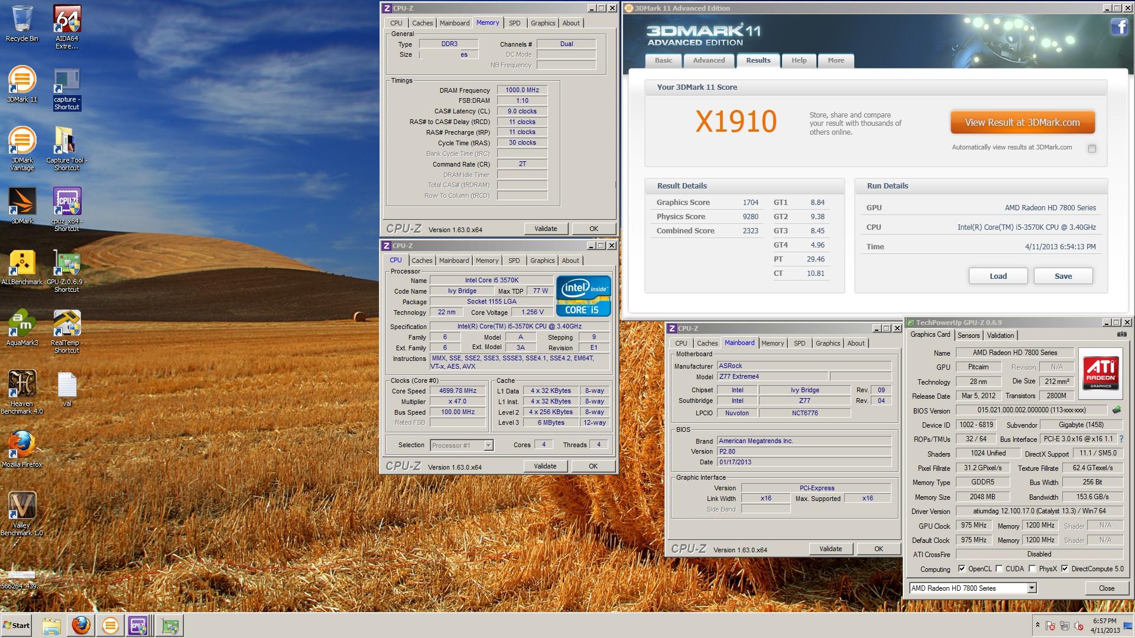Click the Save button in Run Details
Viewport: 1135px width, 638px height.
1063,276
